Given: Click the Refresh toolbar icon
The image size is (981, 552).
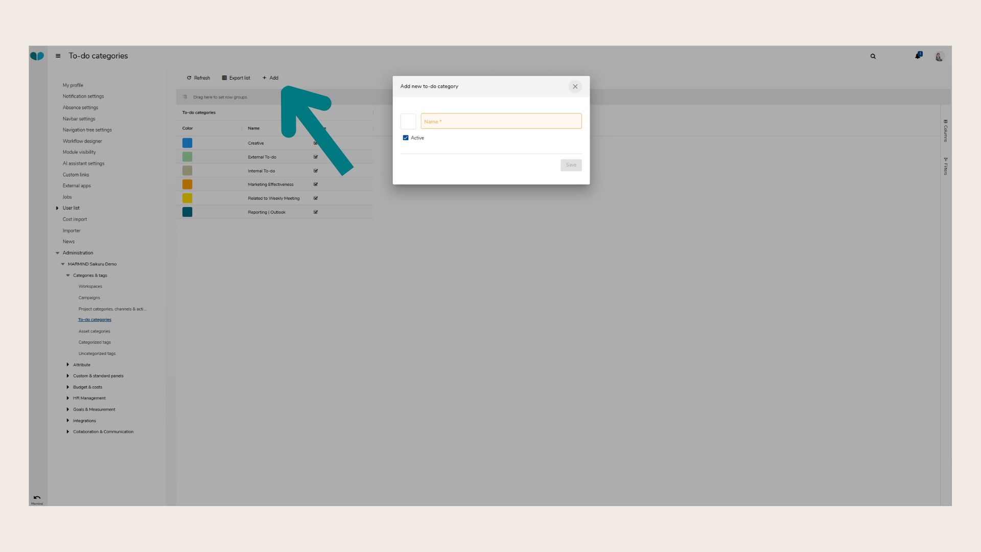Looking at the screenshot, I should click(x=189, y=78).
